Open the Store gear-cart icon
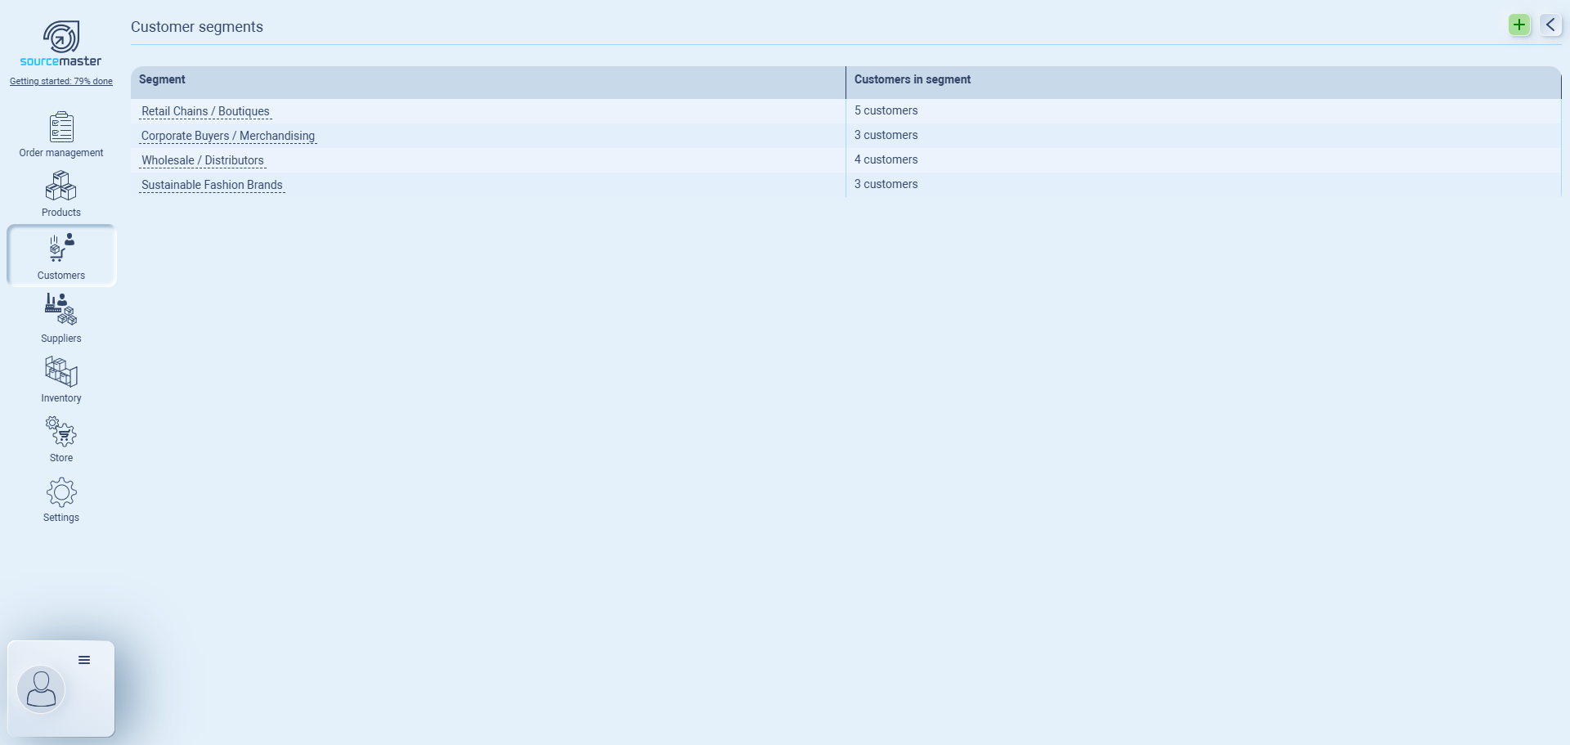The image size is (1570, 745). 61,432
